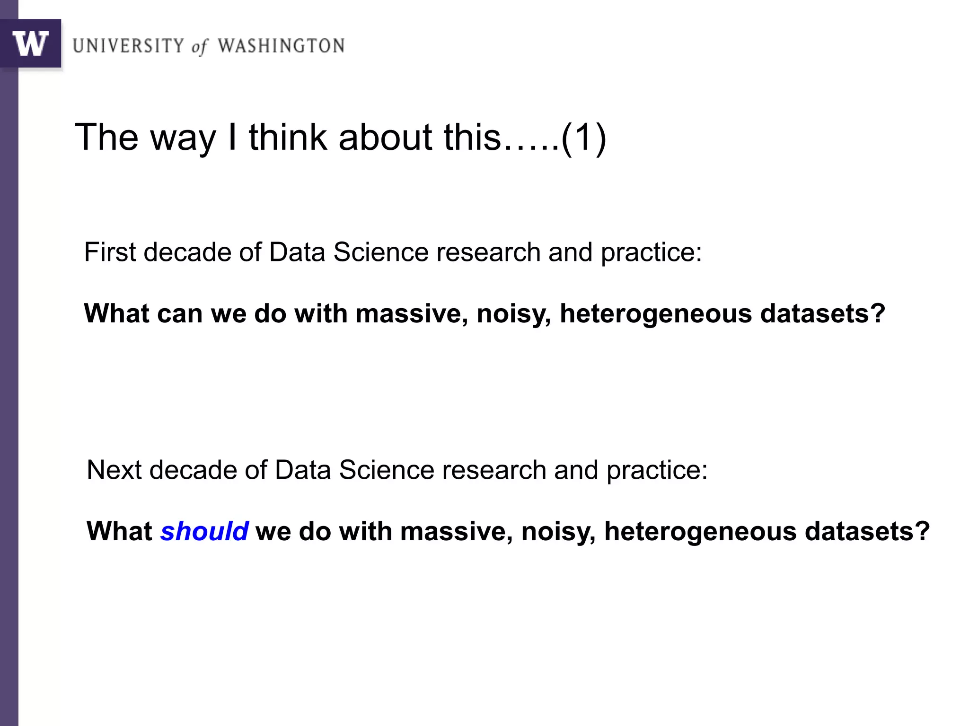Click 'practice:' in the Next decade line

coord(657,470)
